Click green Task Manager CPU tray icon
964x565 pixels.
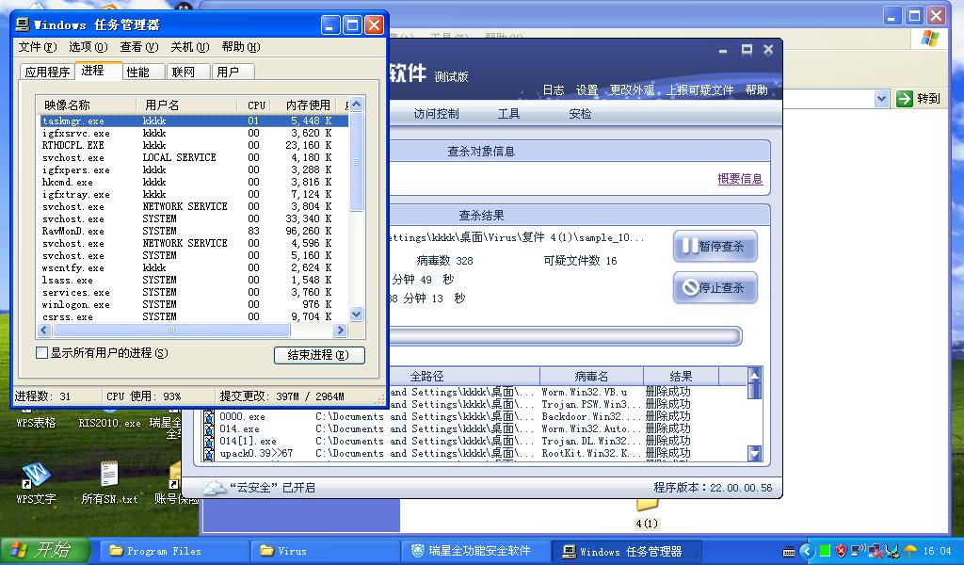coord(825,551)
